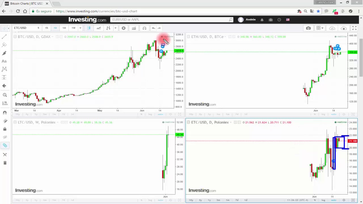
Task: Toggle percent scale on ETC chart
Action: [315, 200]
